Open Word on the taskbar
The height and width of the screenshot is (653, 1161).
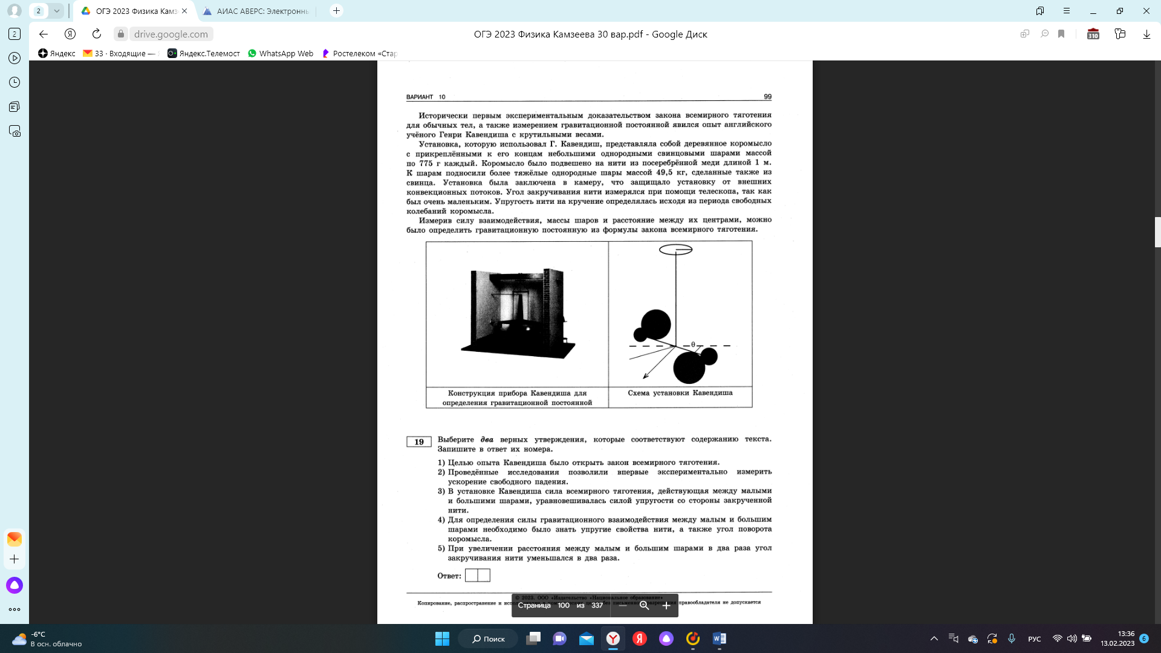720,638
